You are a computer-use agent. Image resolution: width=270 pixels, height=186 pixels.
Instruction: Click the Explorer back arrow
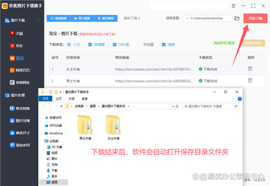(x=44, y=107)
